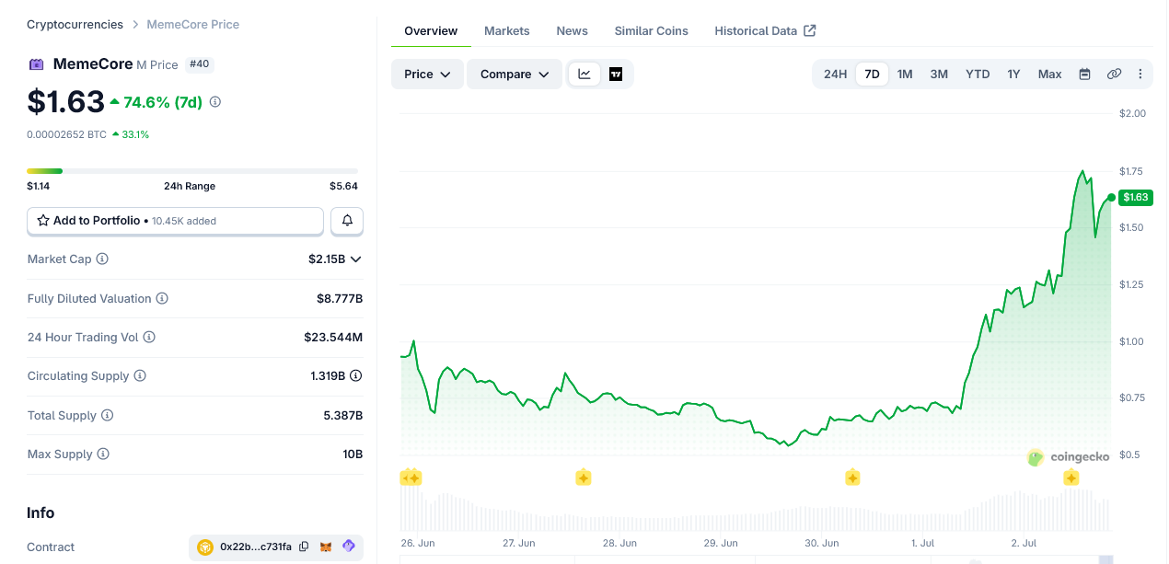The image size is (1169, 564).
Task: Click the volume bars under the chart
Action: pos(756,511)
